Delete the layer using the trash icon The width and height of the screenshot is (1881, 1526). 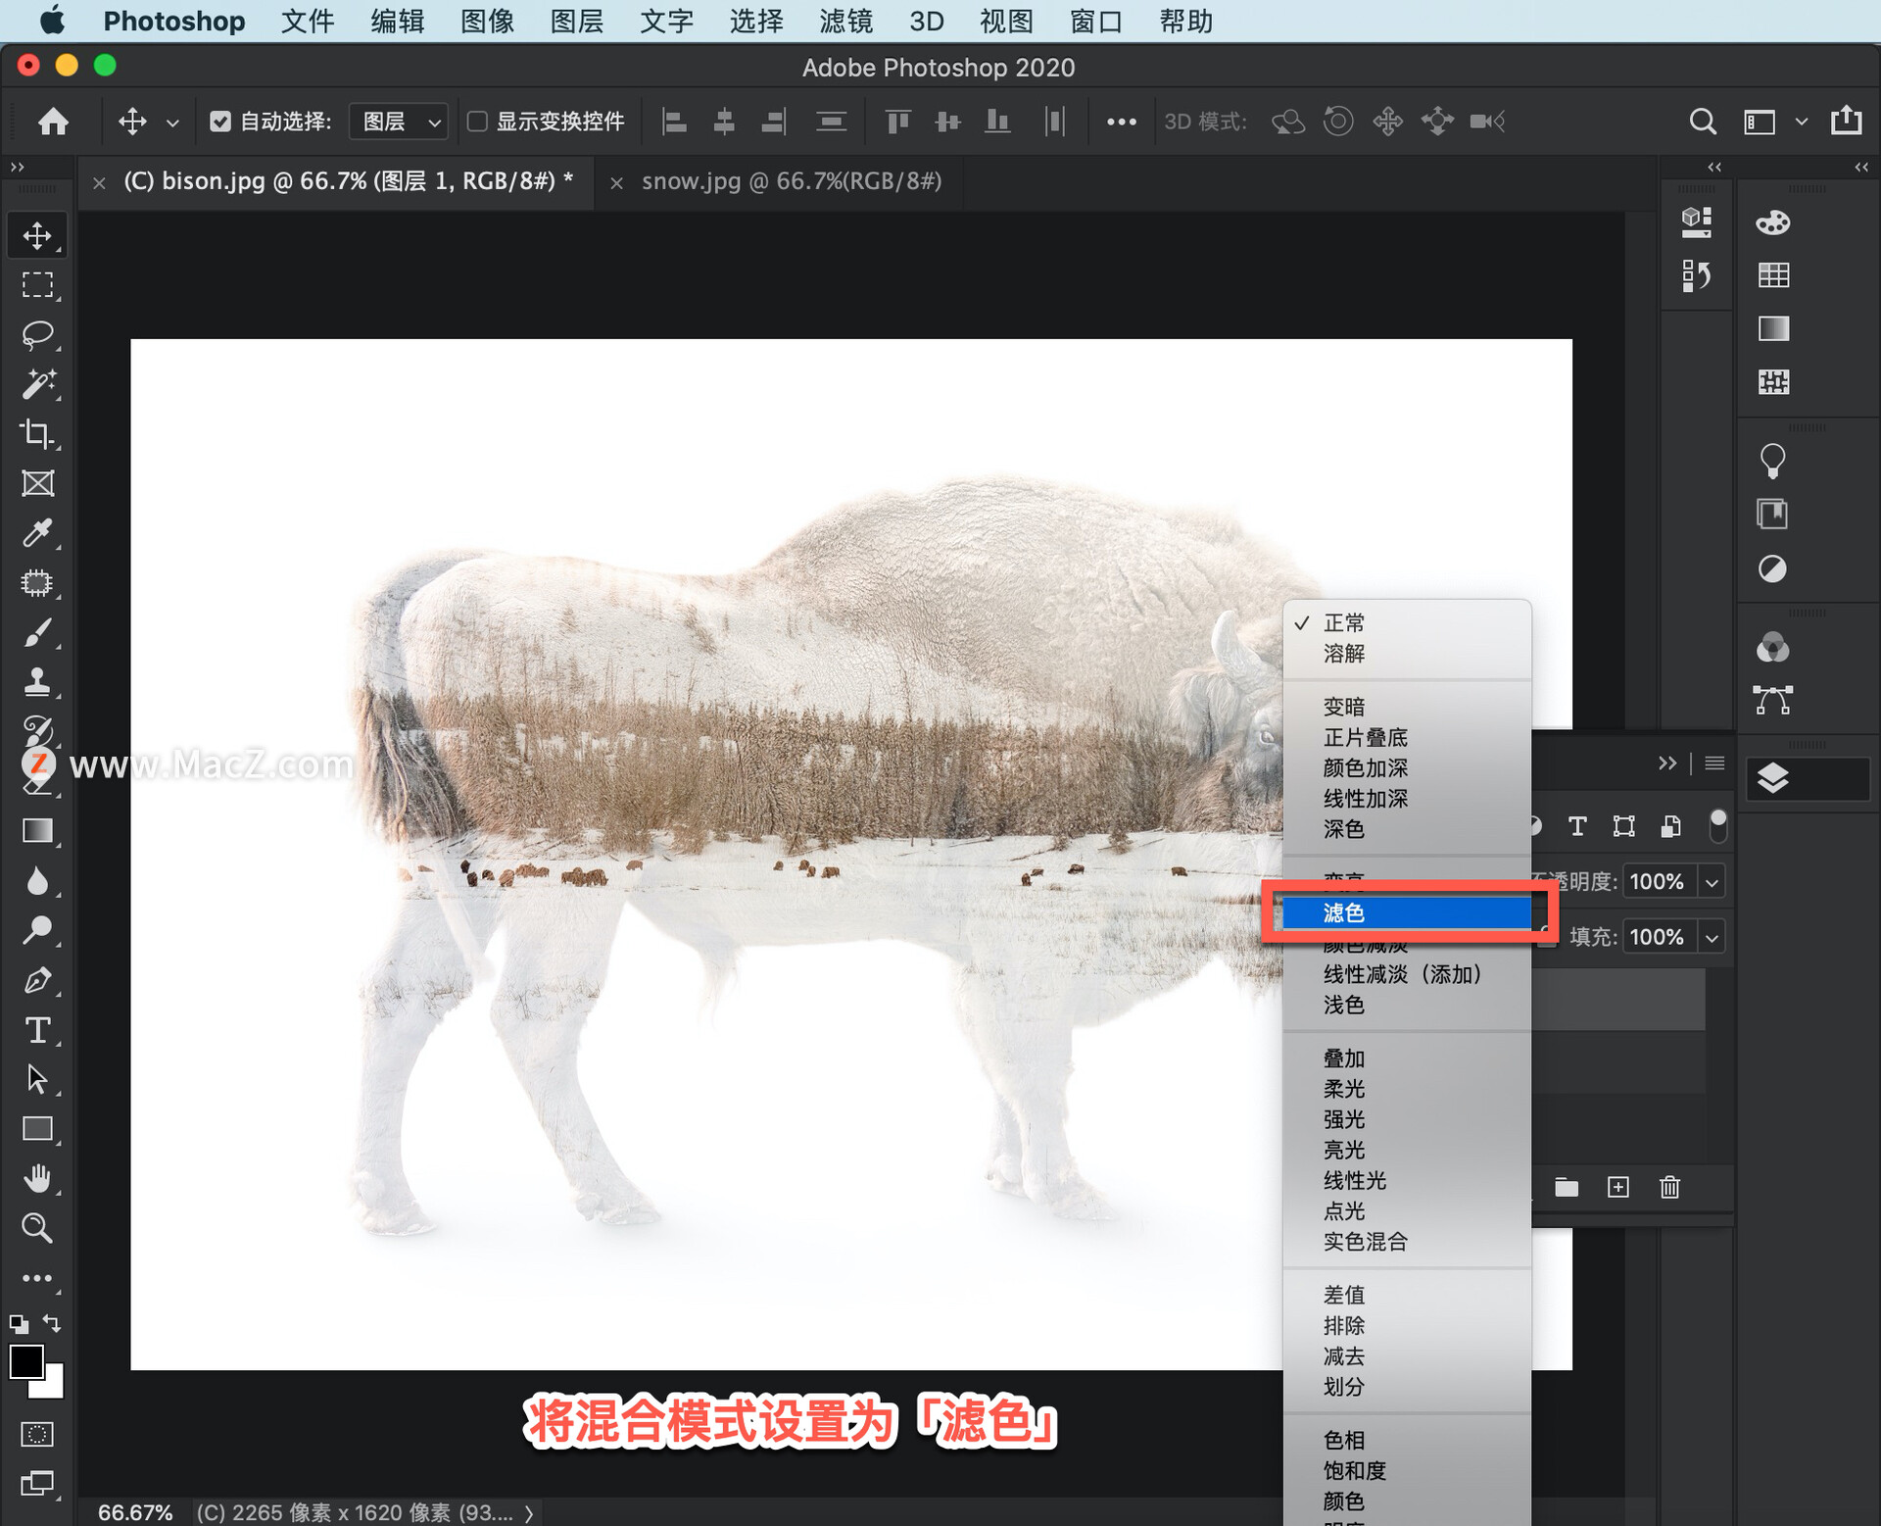[x=1669, y=1187]
